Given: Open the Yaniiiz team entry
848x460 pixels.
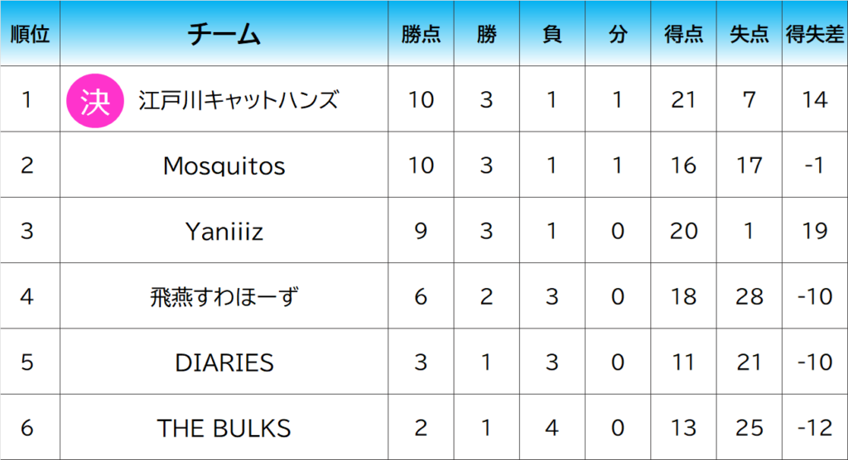Looking at the screenshot, I should (224, 231).
